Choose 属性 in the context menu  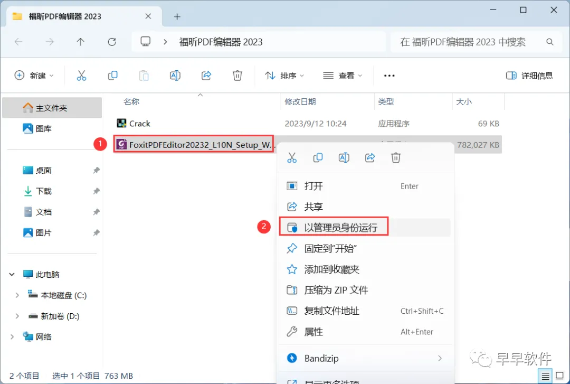pos(365,332)
